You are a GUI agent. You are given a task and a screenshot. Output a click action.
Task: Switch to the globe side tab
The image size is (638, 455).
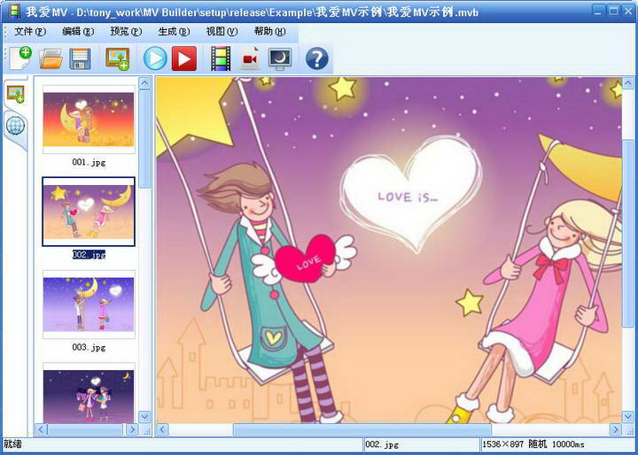[15, 125]
